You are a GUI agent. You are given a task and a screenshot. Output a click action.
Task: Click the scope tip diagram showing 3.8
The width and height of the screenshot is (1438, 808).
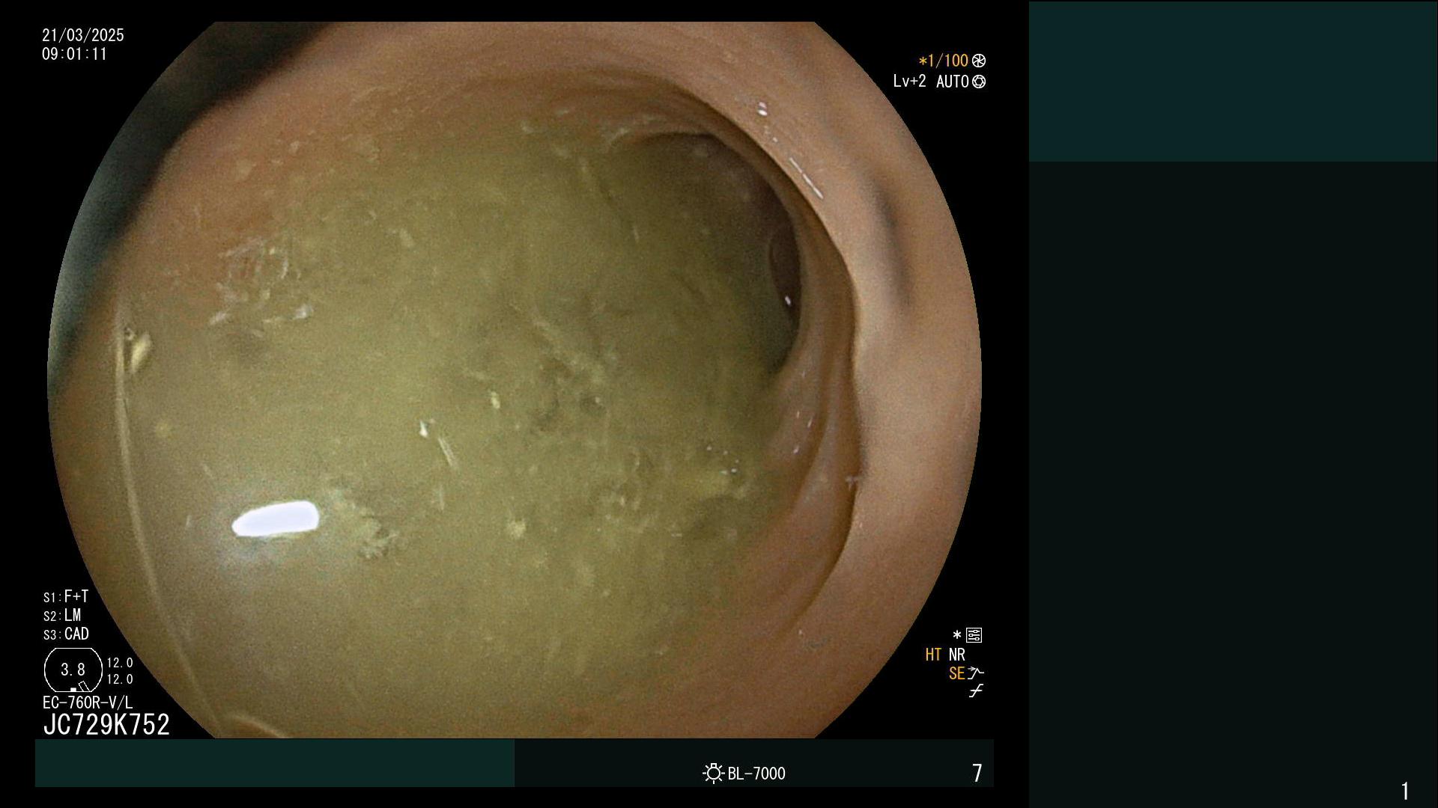(x=73, y=670)
